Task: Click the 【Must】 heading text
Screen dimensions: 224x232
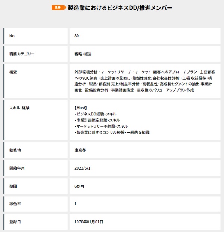Action: click(81, 108)
